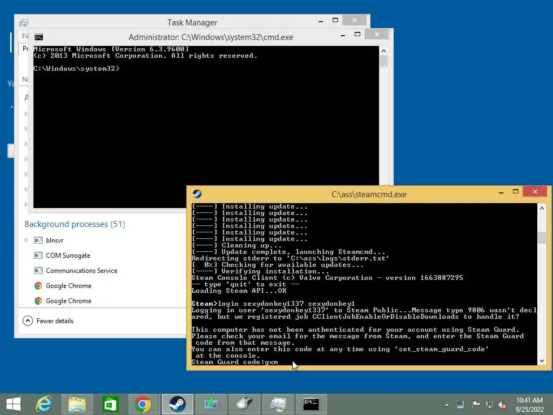The height and width of the screenshot is (415, 553).
Task: Open the green arrow installer taskbar icon
Action: (211, 404)
